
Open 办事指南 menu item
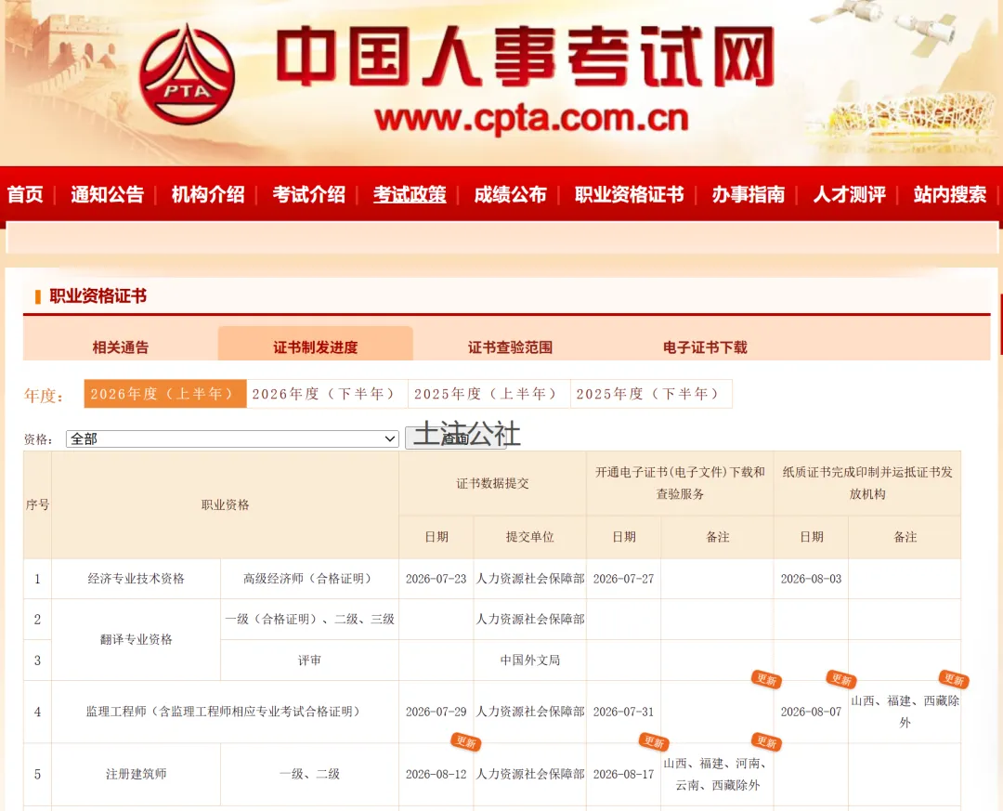tap(749, 194)
